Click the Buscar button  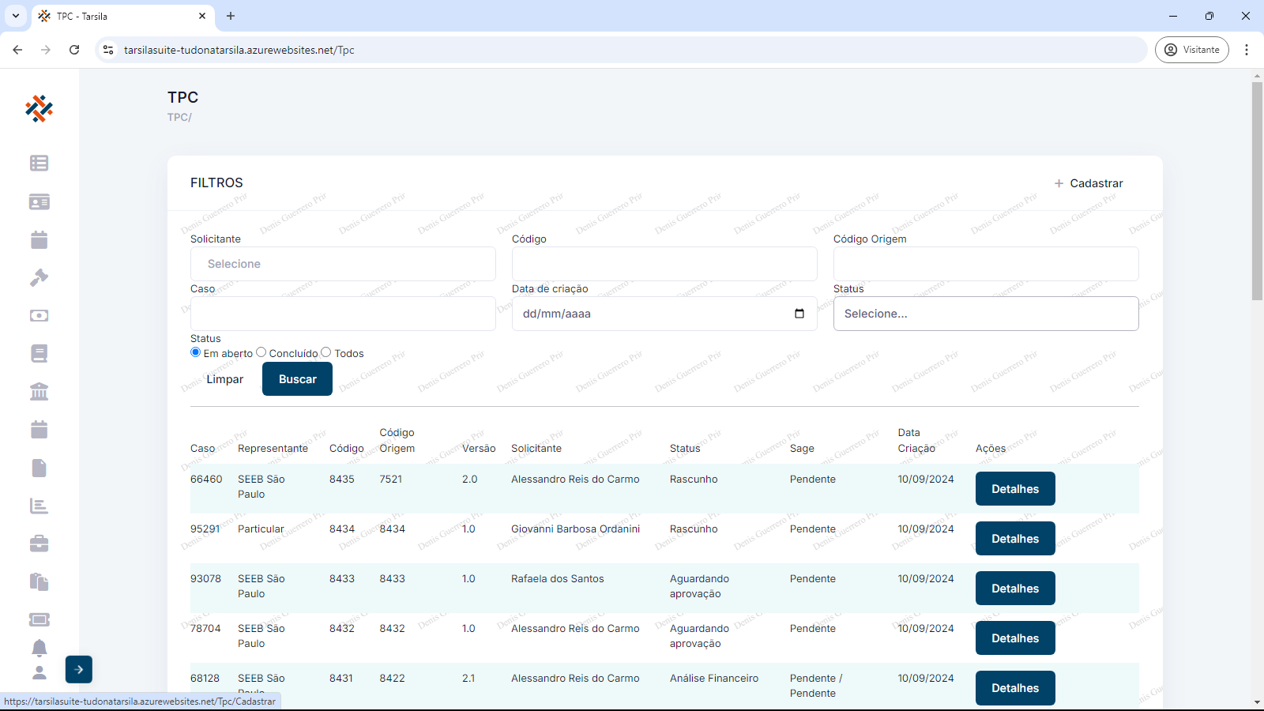pyautogui.click(x=297, y=379)
